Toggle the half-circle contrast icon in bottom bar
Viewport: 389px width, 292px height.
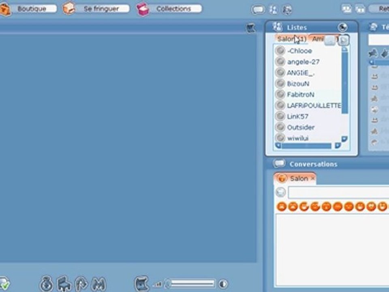tap(223, 284)
